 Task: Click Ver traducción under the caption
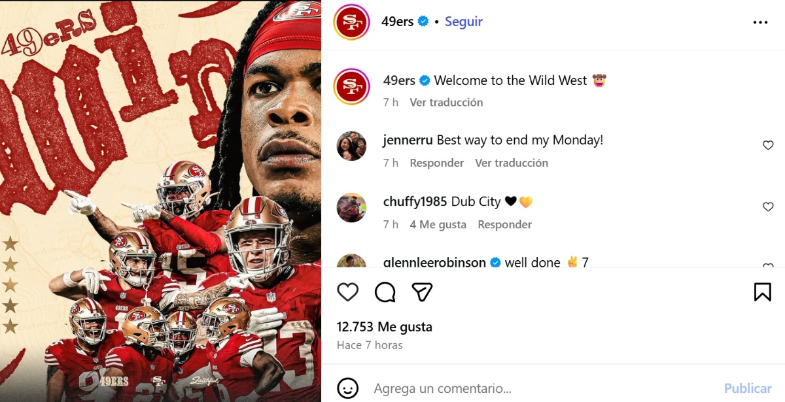click(x=446, y=103)
